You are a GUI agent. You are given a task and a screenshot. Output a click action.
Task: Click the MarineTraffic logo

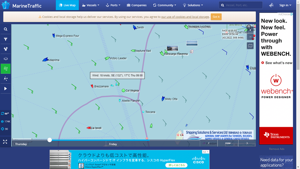coord(21,5)
